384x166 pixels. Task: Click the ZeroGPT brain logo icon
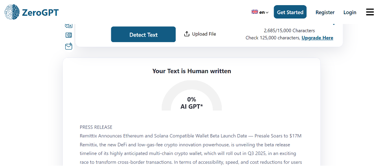tap(12, 12)
